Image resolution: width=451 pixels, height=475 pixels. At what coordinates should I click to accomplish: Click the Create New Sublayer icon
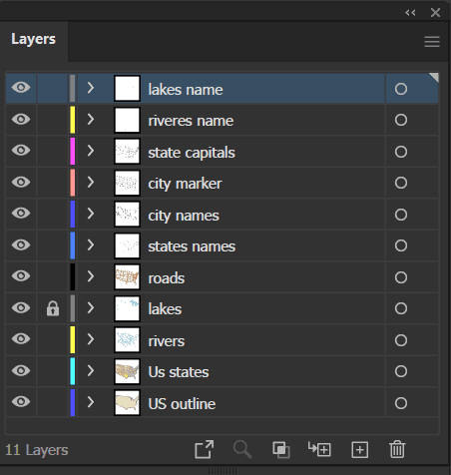pyautogui.click(x=319, y=449)
